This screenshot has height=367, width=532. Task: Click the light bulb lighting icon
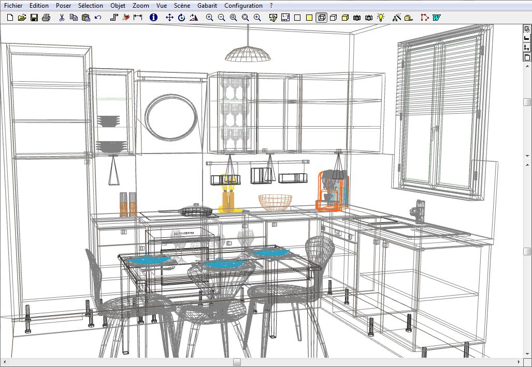(381, 18)
